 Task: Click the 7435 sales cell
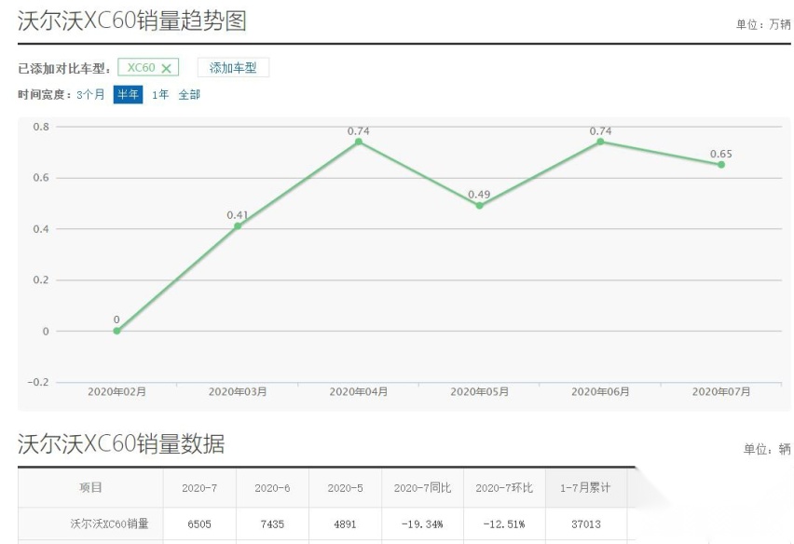pyautogui.click(x=272, y=524)
